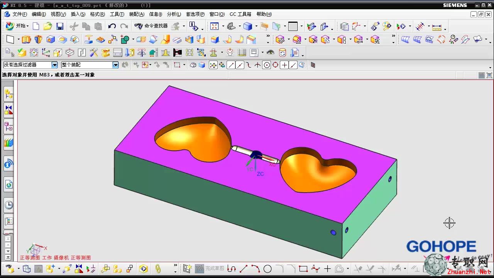Open a file with the folder icon
This screenshot has width=494, height=278.
[47, 26]
